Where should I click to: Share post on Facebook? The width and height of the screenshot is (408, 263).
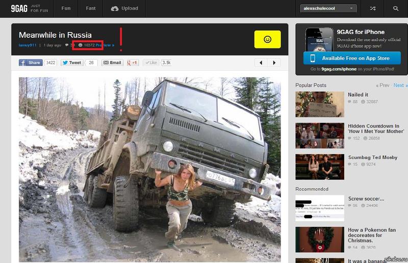click(x=31, y=63)
